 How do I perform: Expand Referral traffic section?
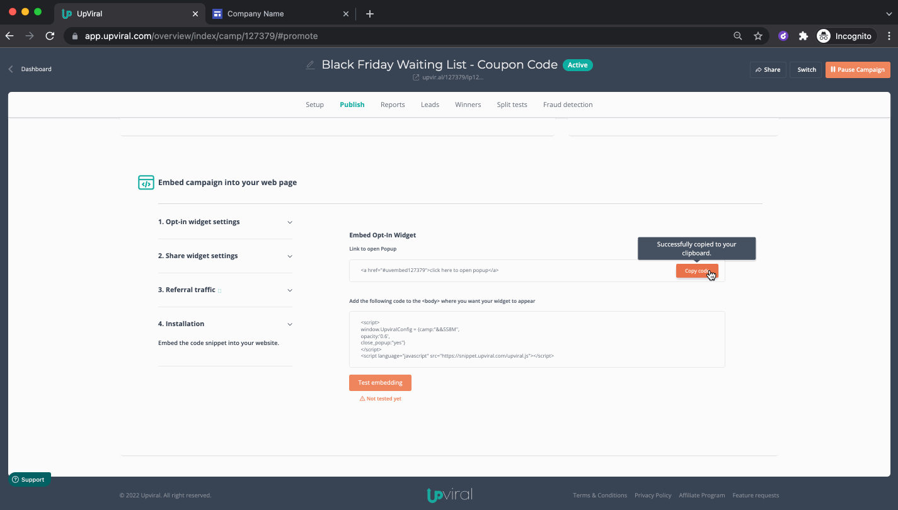(225, 290)
